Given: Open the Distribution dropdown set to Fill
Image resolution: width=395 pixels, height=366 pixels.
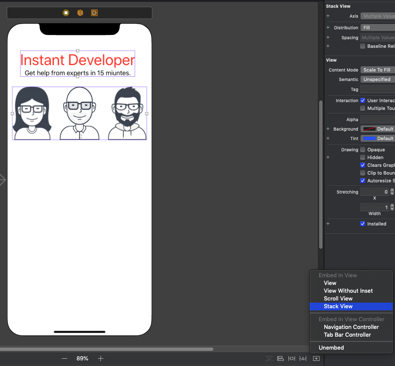Looking at the screenshot, I should [378, 28].
